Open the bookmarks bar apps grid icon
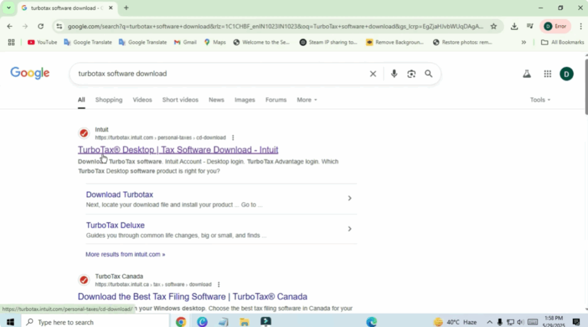This screenshot has width=588, height=327. (11, 42)
